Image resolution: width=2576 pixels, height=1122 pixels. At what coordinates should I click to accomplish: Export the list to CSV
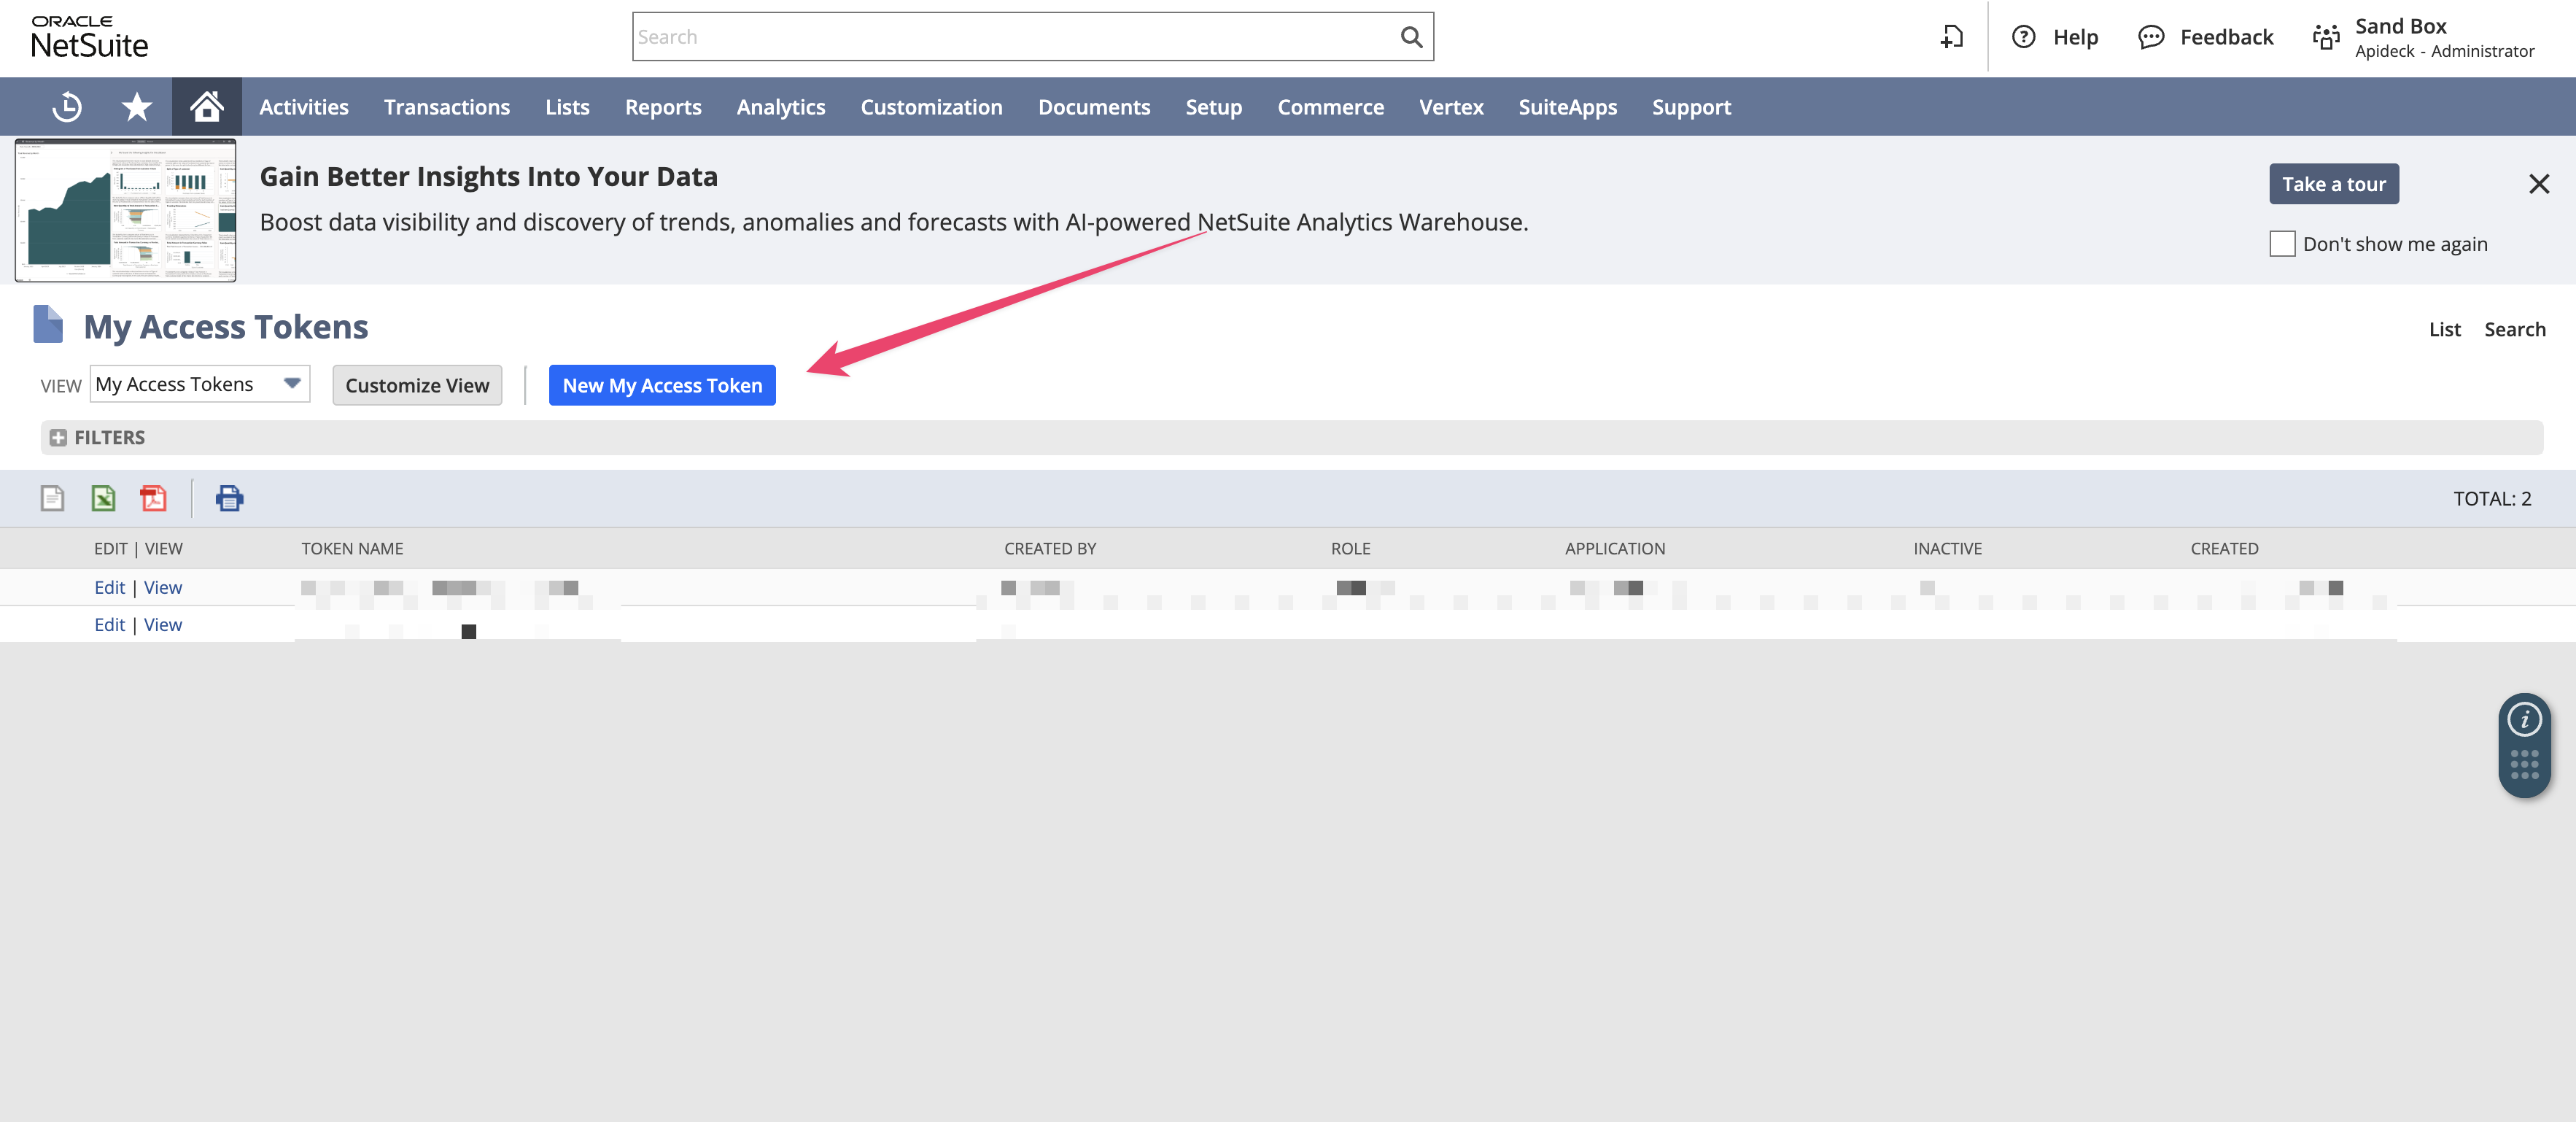(x=52, y=498)
